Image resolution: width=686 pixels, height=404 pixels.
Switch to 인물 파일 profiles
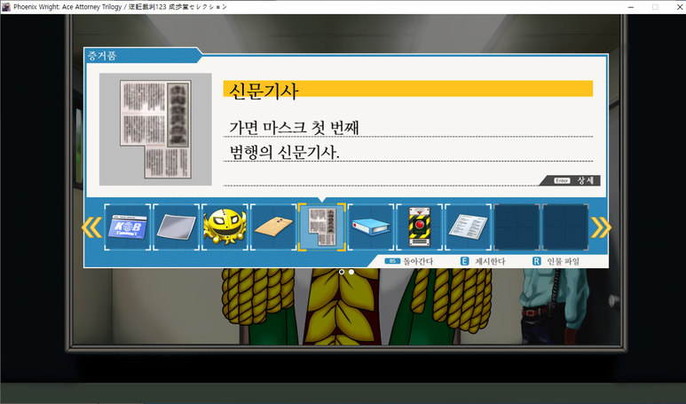[x=556, y=261]
